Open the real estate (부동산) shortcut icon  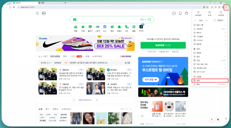coord(119,27)
